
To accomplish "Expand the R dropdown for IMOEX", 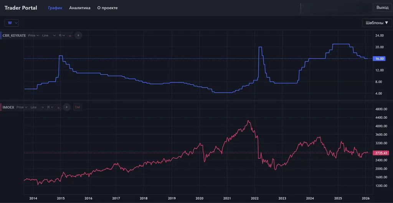I will pos(50,107).
